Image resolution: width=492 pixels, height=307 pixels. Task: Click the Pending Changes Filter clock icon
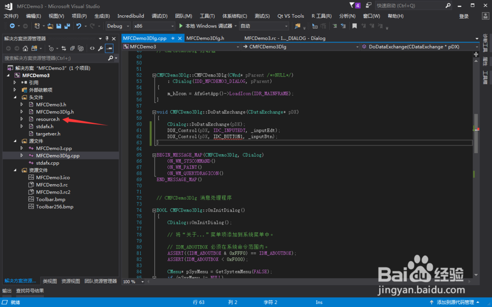pos(51,48)
